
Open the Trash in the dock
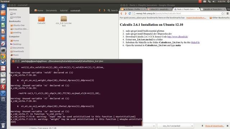pyautogui.click(x=3, y=125)
